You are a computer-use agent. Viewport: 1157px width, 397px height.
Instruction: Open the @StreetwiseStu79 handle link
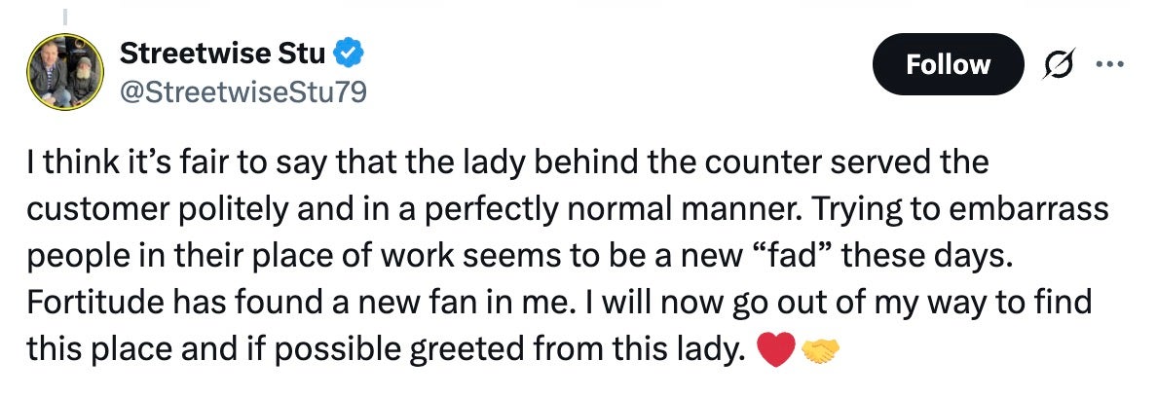click(x=243, y=92)
